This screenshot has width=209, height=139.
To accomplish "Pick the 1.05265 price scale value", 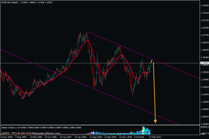I will click(205, 117).
